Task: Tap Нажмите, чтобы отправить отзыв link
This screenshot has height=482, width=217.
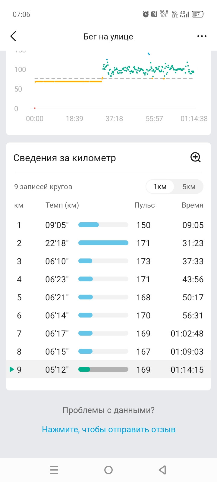Action: (x=109, y=430)
